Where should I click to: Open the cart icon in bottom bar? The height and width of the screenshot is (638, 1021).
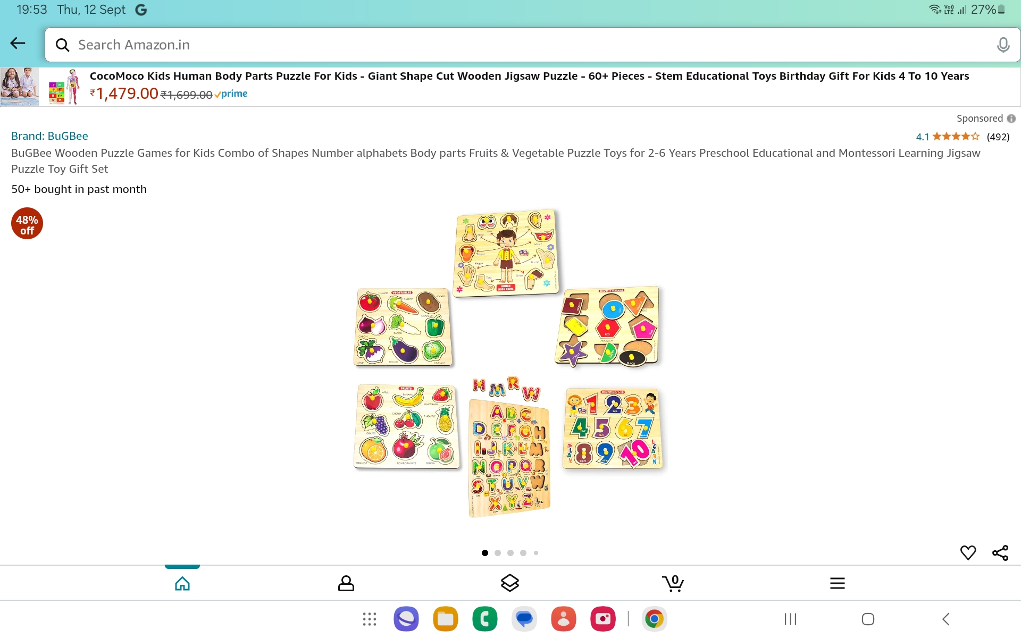[673, 583]
